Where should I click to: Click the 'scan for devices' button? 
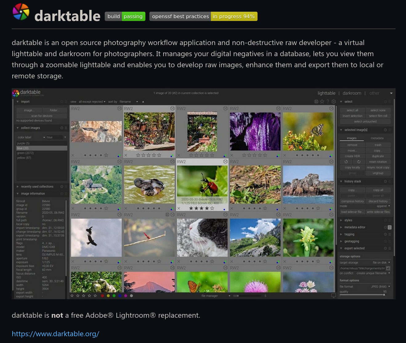tap(41, 116)
